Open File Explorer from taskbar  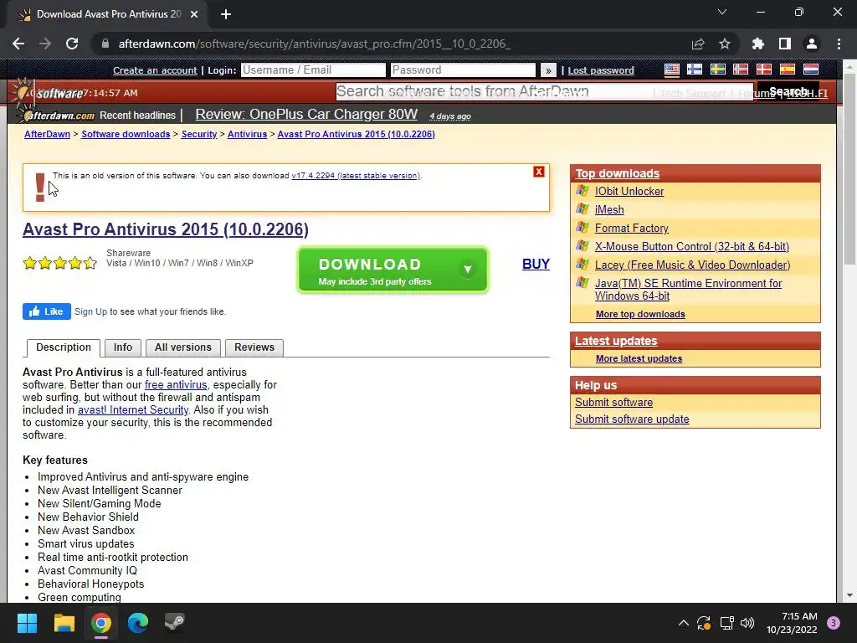coord(64,623)
